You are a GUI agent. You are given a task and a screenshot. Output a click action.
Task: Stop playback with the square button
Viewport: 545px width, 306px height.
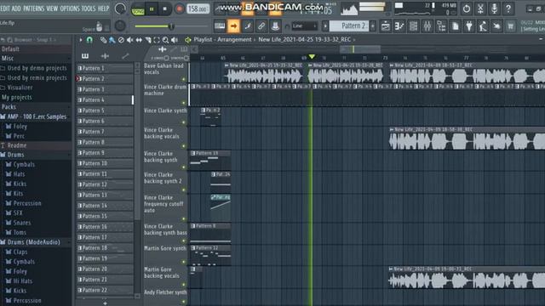164,9
